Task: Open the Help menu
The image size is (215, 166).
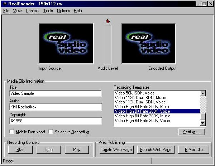Action: tap(78, 11)
